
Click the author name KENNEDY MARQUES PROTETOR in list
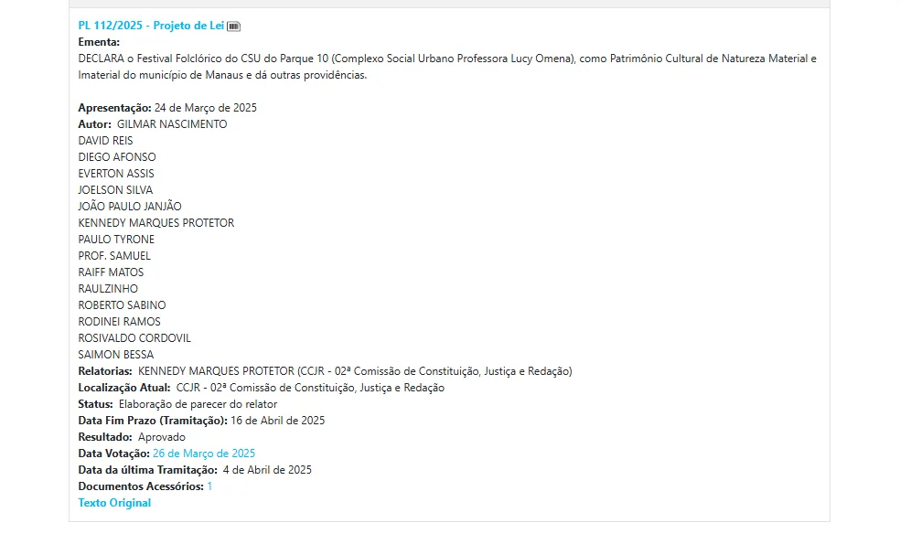coord(156,223)
